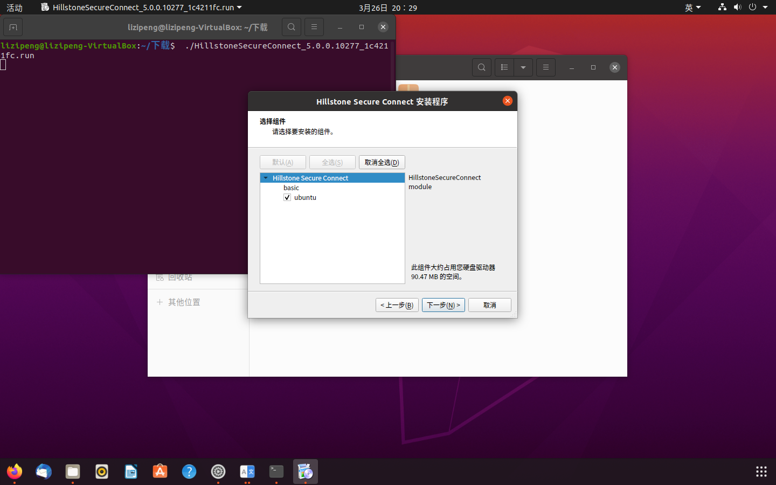Click the dialog resize grip corner
Viewport: 776px width, 485px height.
point(514,314)
